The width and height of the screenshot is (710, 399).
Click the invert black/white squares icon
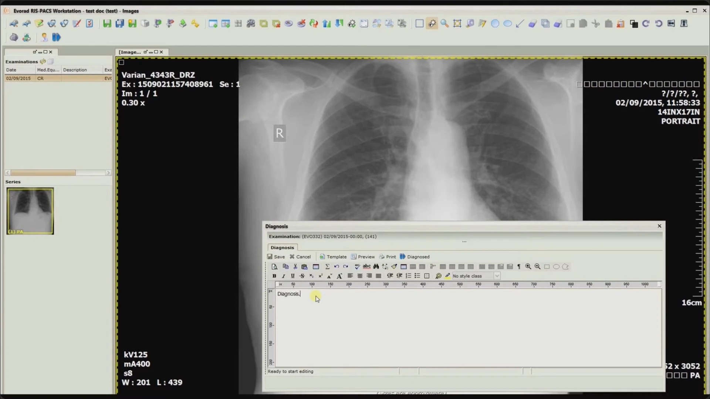click(633, 24)
